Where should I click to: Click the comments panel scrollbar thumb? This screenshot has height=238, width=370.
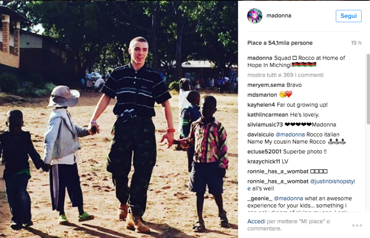[368, 89]
